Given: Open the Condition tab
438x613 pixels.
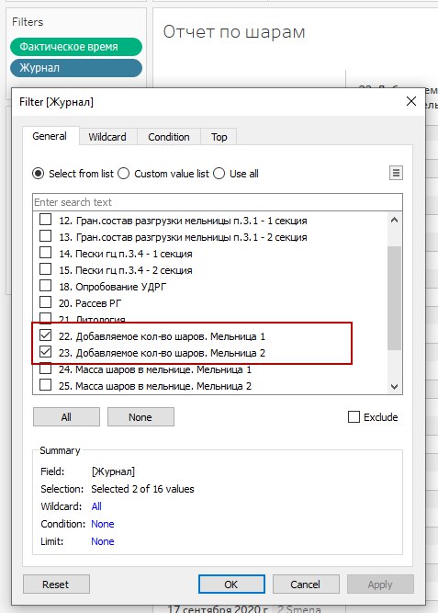Looking at the screenshot, I should coord(169,137).
